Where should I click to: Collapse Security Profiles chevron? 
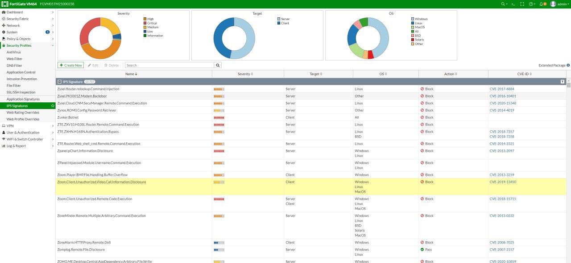tap(53, 45)
